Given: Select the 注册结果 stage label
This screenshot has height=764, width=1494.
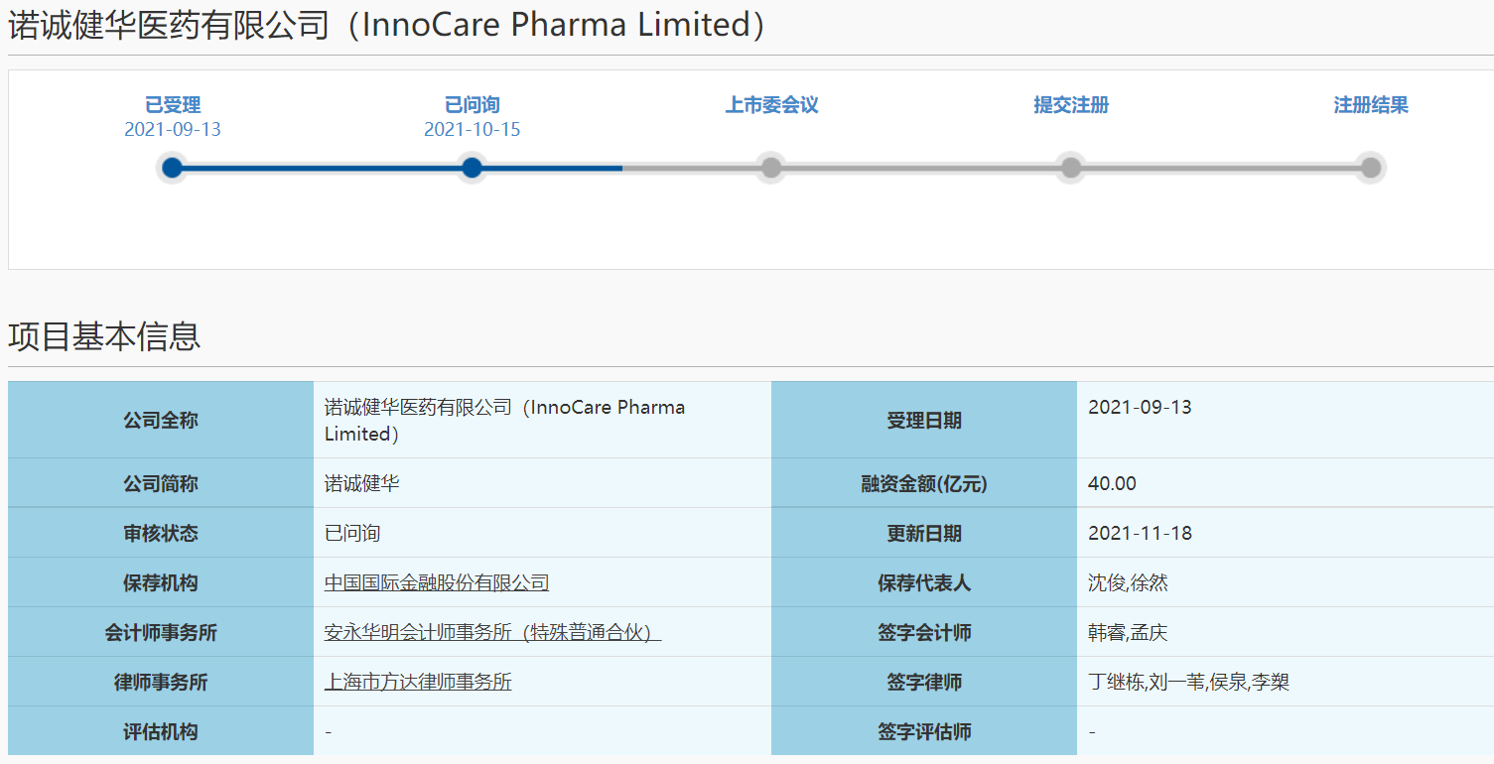Looking at the screenshot, I should click(x=1371, y=105).
